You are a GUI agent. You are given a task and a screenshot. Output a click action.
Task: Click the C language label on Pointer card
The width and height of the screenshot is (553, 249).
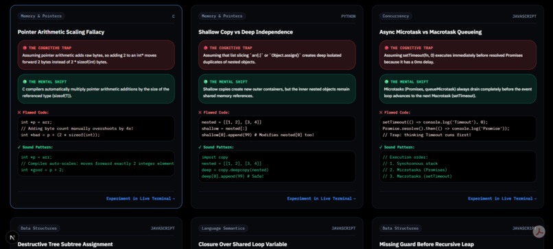coord(173,16)
